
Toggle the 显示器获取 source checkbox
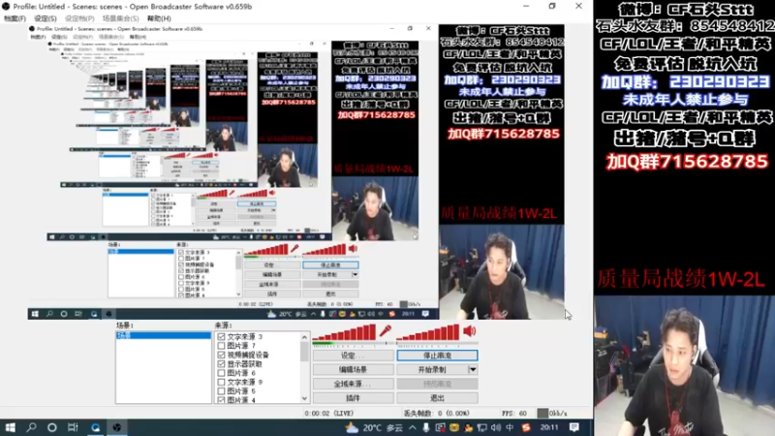point(221,364)
